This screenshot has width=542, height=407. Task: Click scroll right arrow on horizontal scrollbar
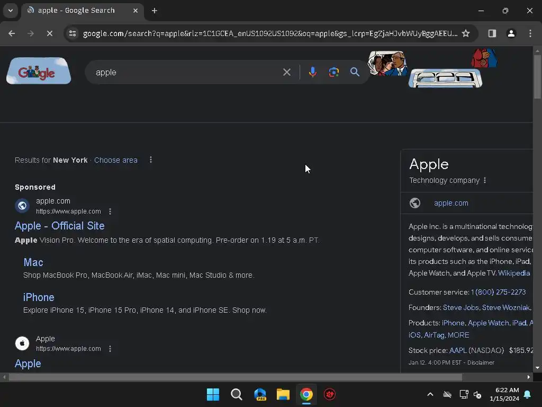(529, 377)
